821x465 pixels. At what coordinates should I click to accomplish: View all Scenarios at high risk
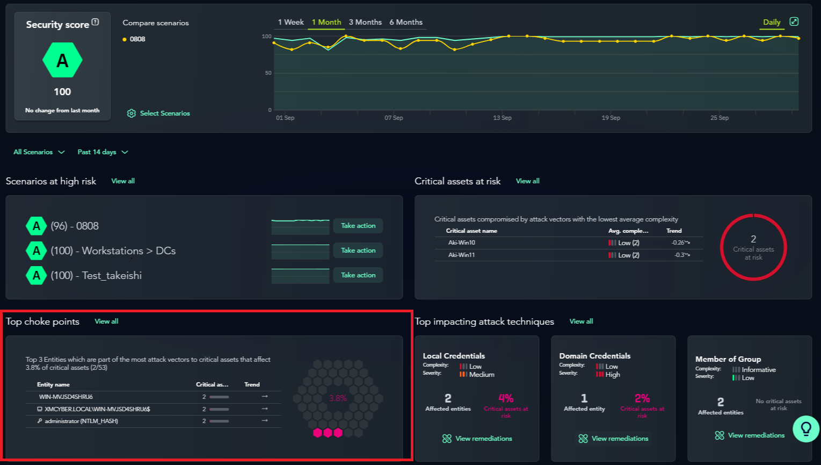[123, 181]
